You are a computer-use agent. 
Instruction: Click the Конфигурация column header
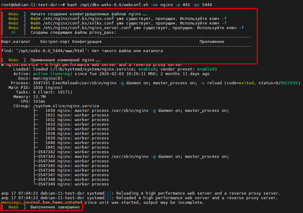coord(87,42)
